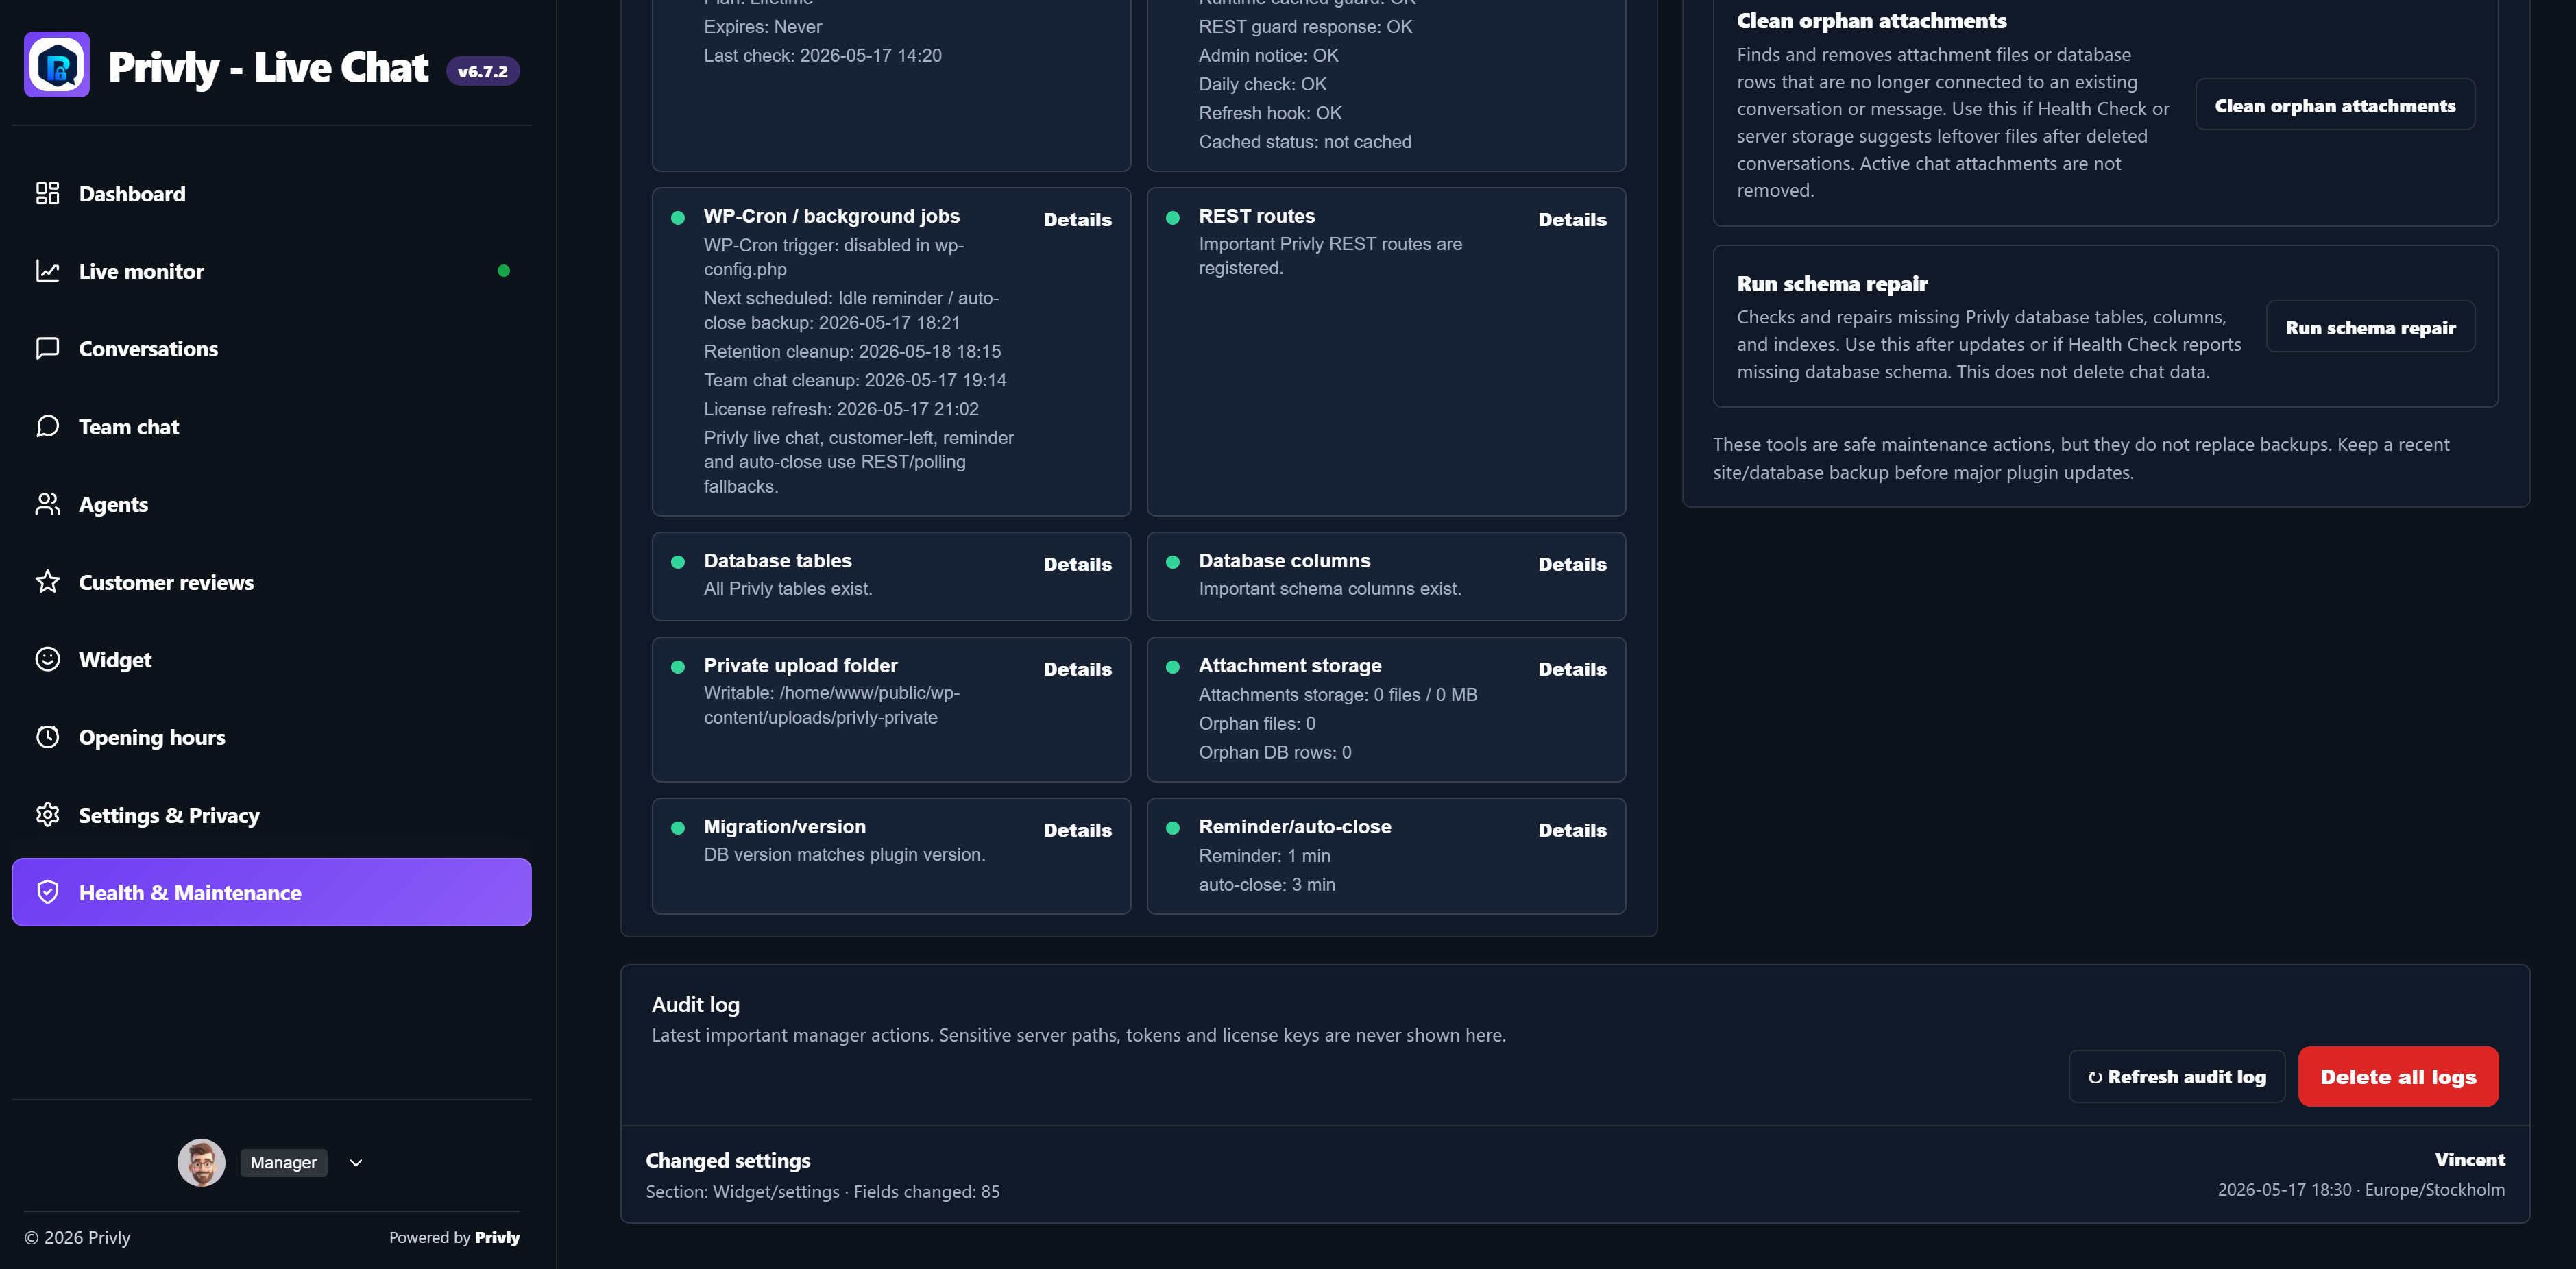This screenshot has height=1269, width=2576.
Task: Go to Conversations
Action: 272,348
